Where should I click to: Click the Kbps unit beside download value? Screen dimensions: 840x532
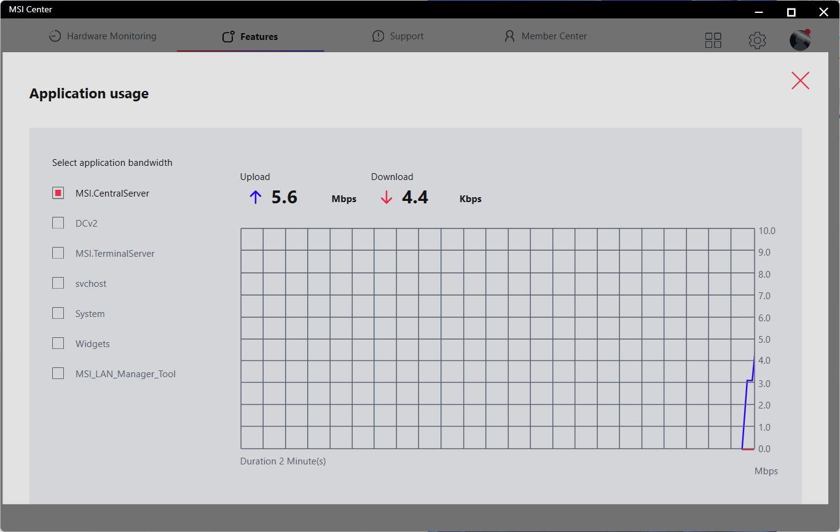471,199
